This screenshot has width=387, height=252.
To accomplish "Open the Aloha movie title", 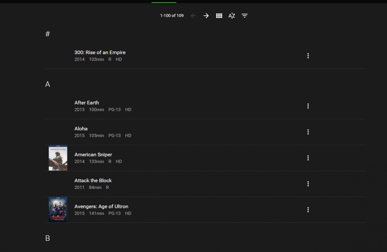I will 81,129.
